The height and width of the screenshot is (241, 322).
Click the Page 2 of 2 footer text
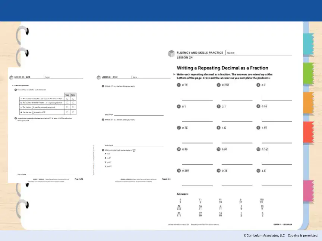(x=166, y=179)
